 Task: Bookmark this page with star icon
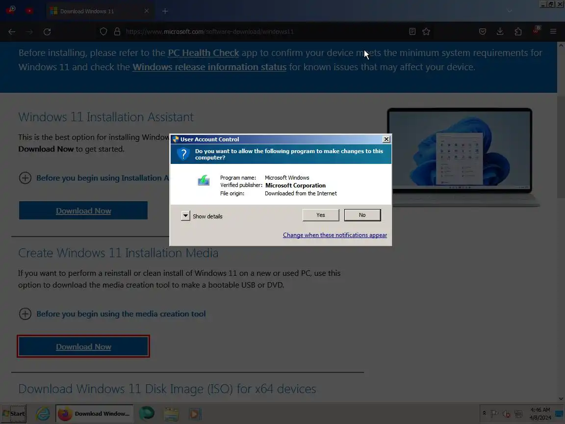coord(426,32)
